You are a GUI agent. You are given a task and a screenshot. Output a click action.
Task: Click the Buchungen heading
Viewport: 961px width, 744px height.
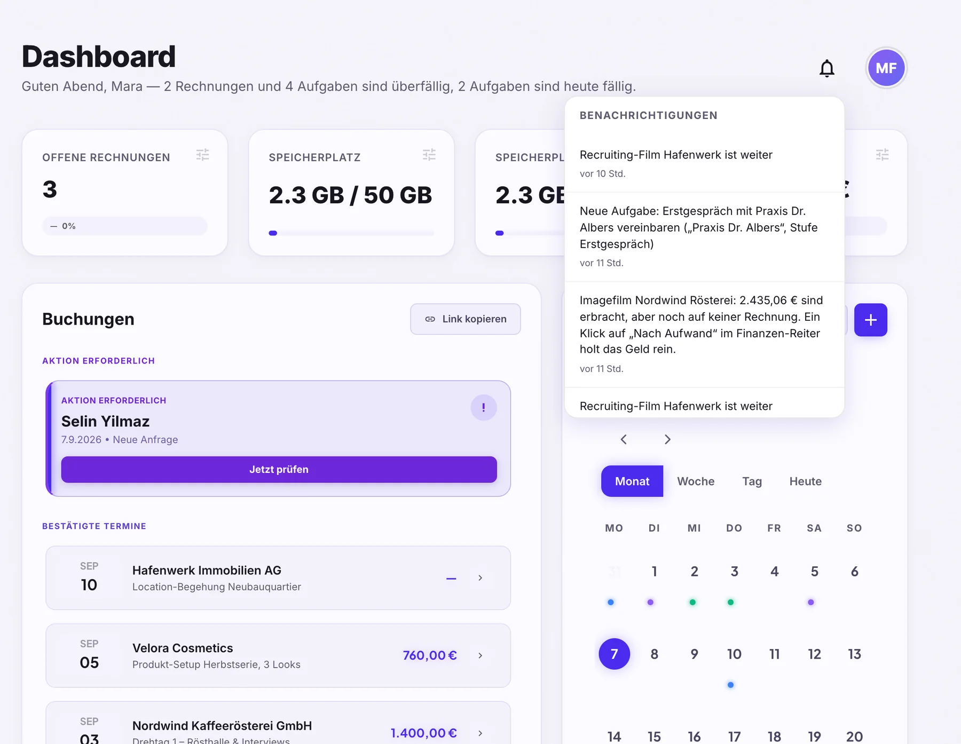88,319
